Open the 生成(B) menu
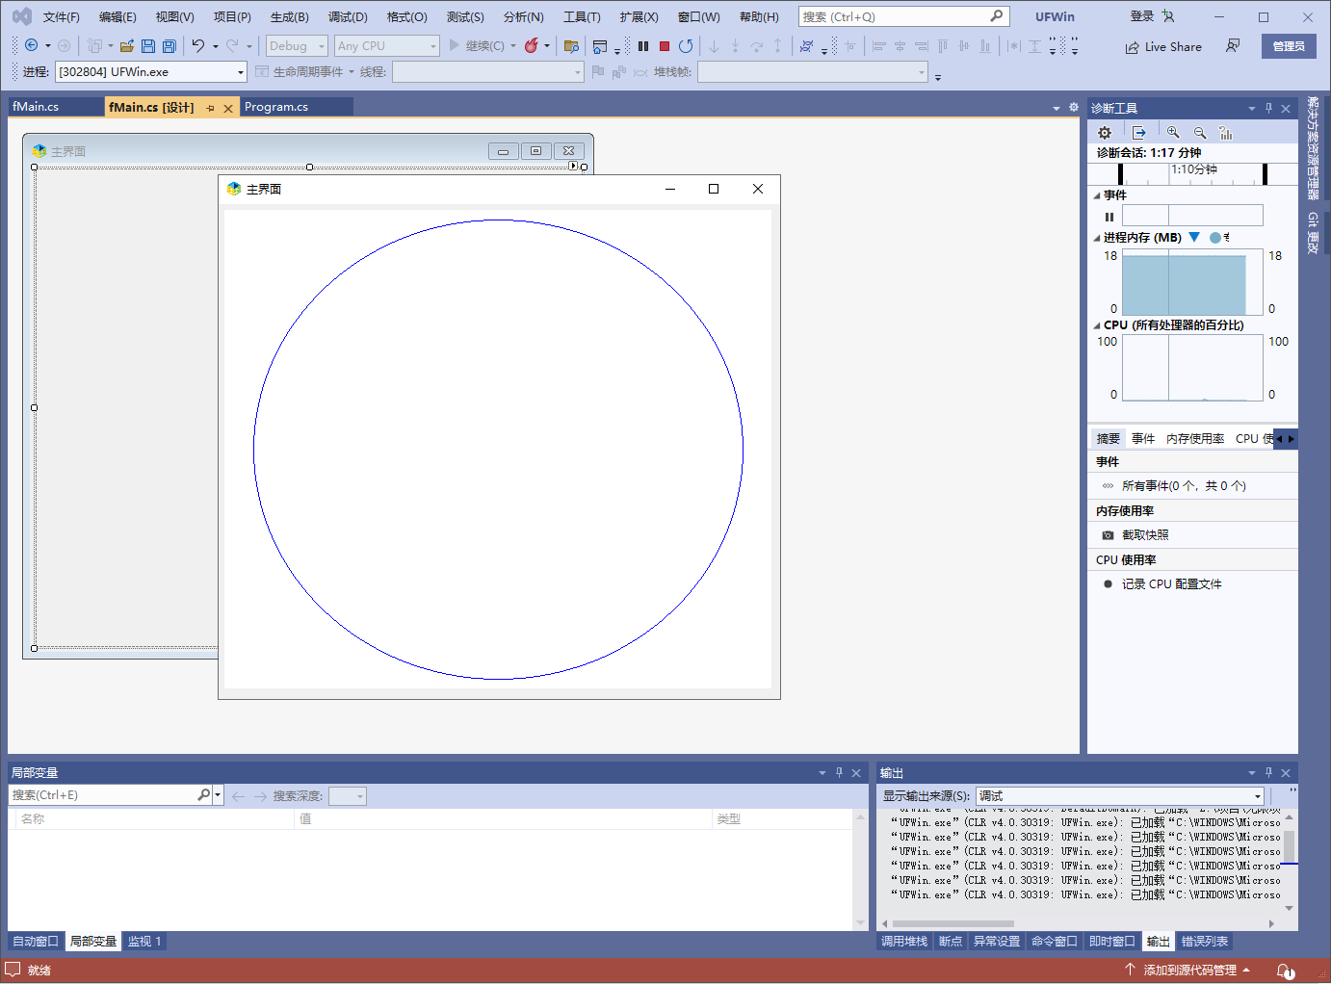1331x984 pixels. point(290,17)
